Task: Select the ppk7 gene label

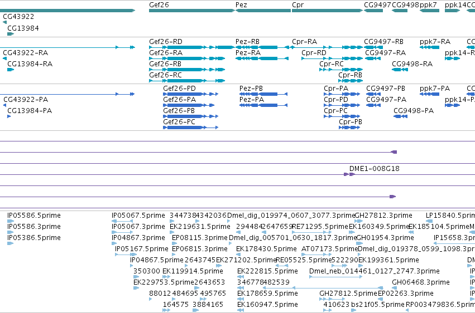Action: [428, 5]
